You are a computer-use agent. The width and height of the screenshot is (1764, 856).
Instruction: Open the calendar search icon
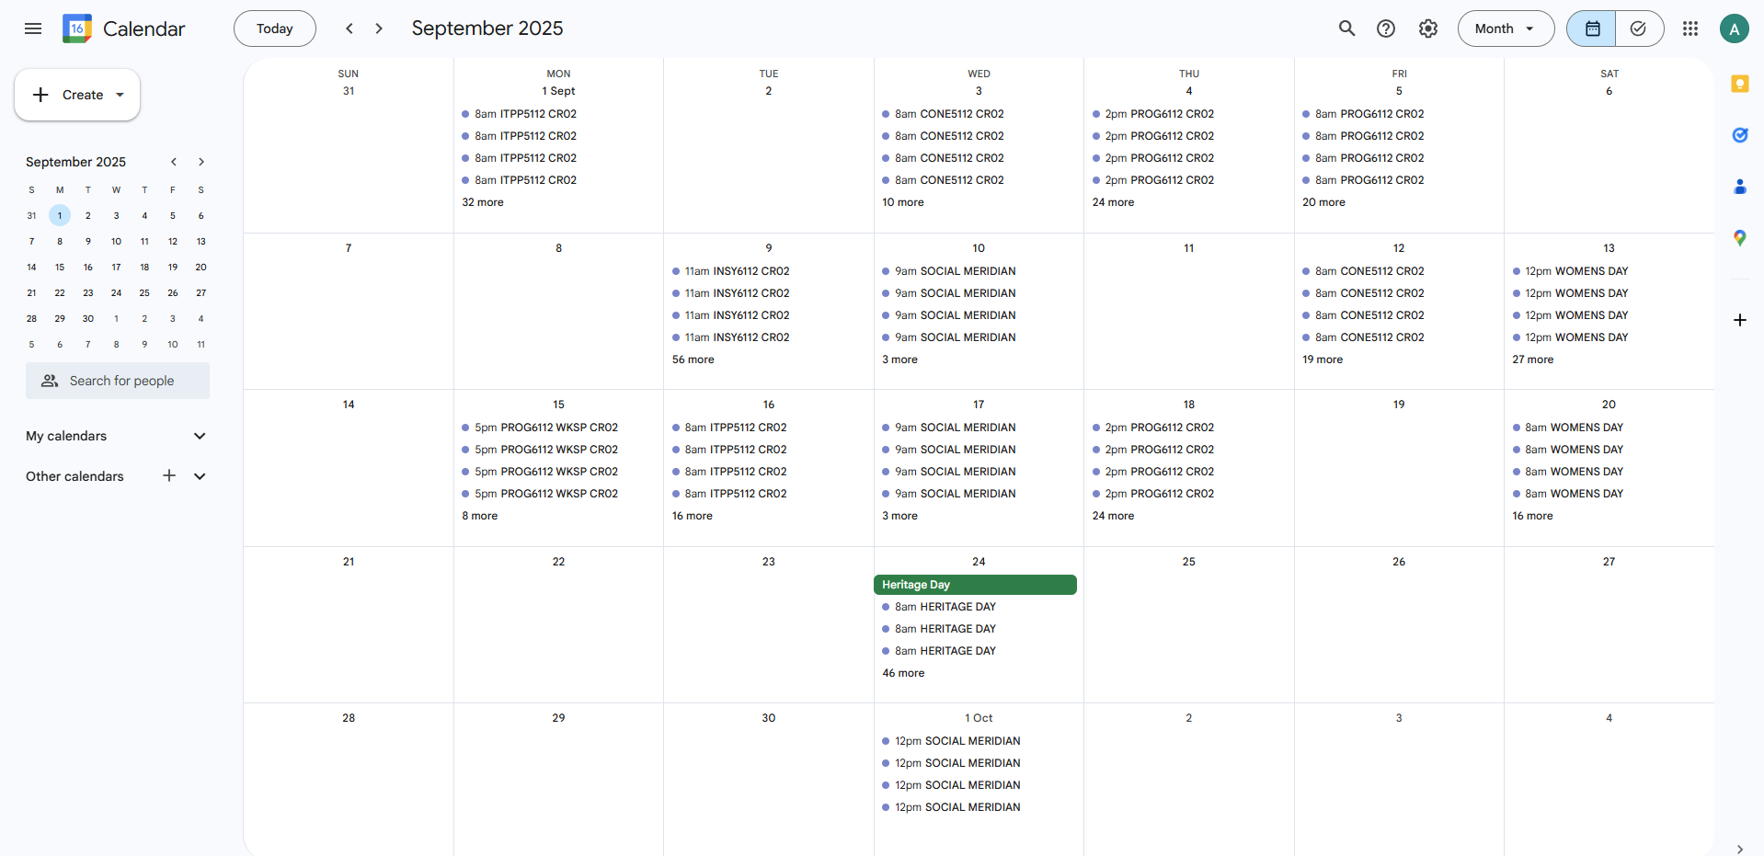(1346, 29)
